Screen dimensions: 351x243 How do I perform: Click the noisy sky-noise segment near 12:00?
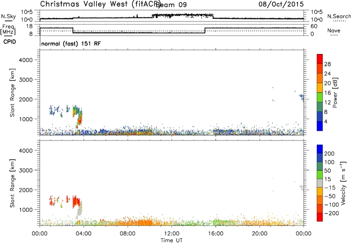(183, 15)
